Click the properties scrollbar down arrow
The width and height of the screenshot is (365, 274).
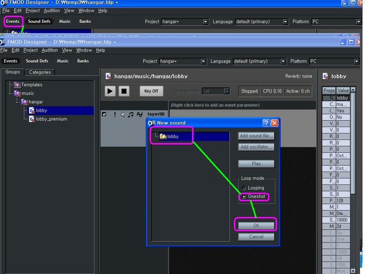(x=353, y=271)
